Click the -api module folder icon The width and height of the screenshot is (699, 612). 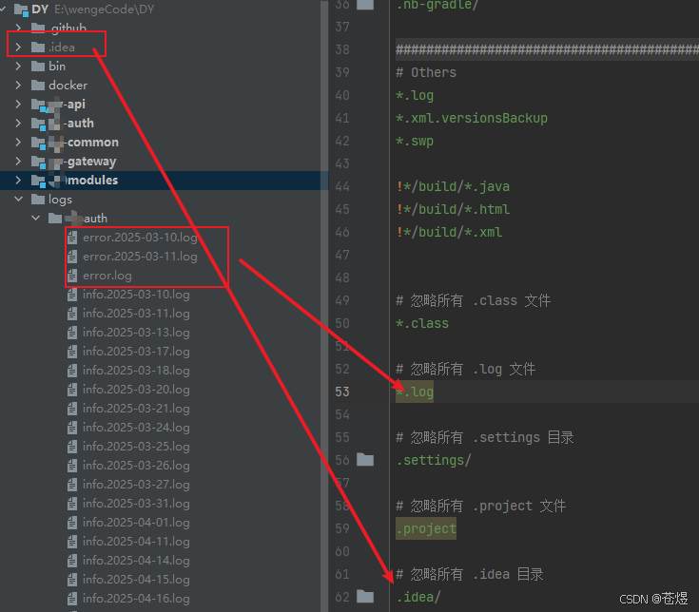[x=38, y=105]
